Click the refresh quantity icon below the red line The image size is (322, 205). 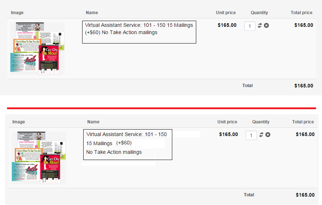click(261, 135)
